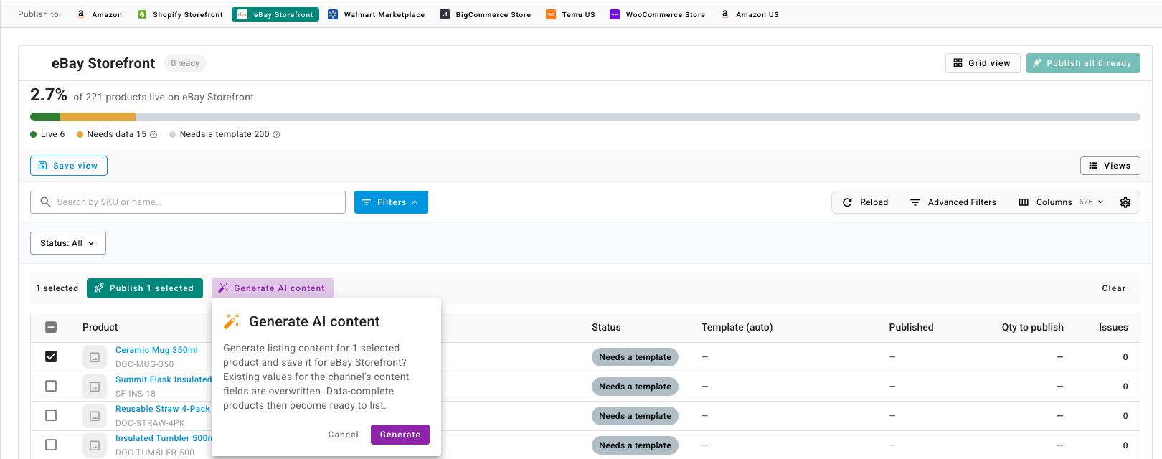Select the eBay Storefront tab
This screenshot has width=1162, height=459.
[275, 14]
